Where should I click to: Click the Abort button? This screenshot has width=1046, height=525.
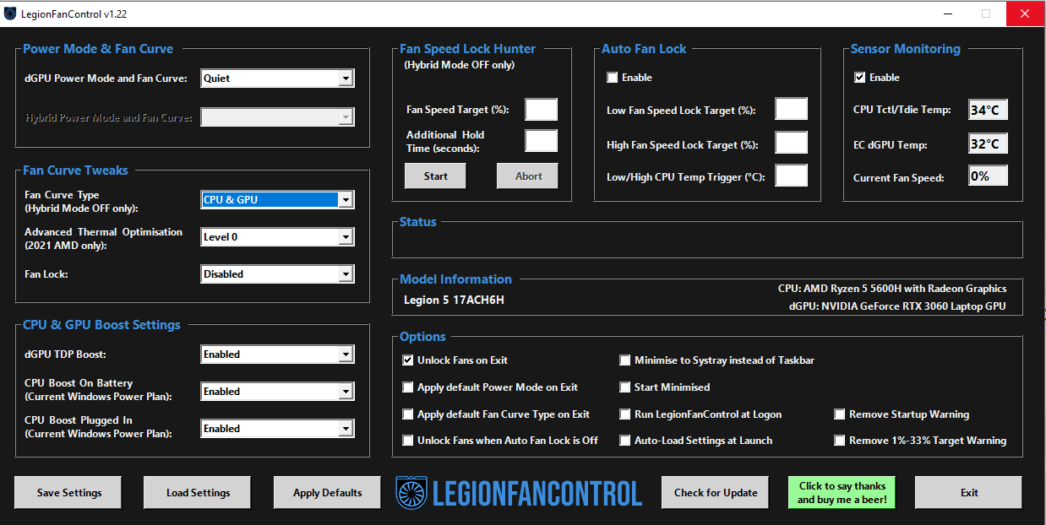[x=528, y=176]
